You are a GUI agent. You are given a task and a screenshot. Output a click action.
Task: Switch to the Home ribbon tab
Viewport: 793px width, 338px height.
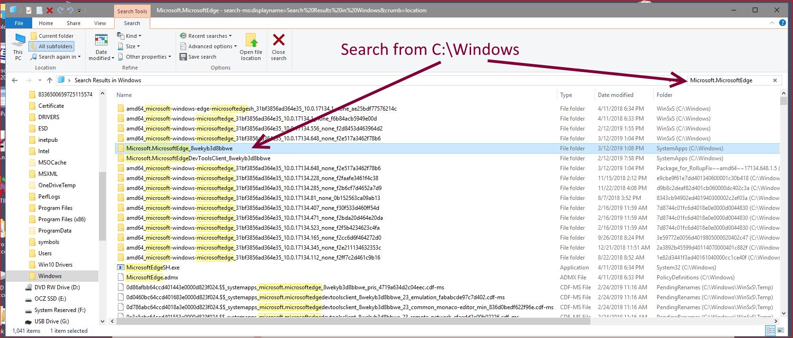(46, 23)
